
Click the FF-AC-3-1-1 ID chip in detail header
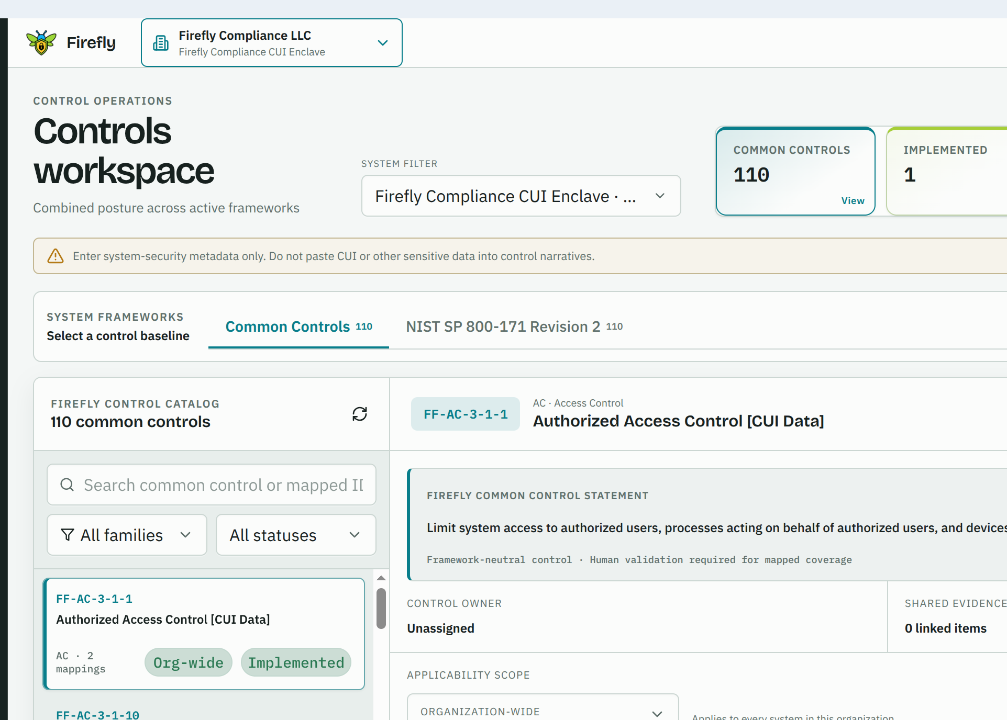coord(466,414)
